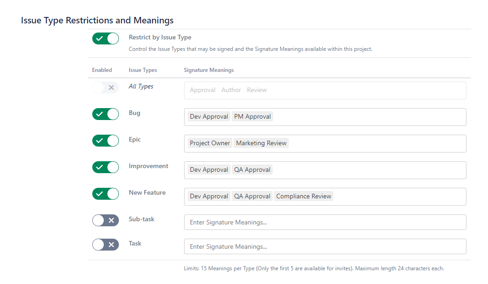
Task: Click QA Approval tag in New Feature row
Action: point(252,197)
